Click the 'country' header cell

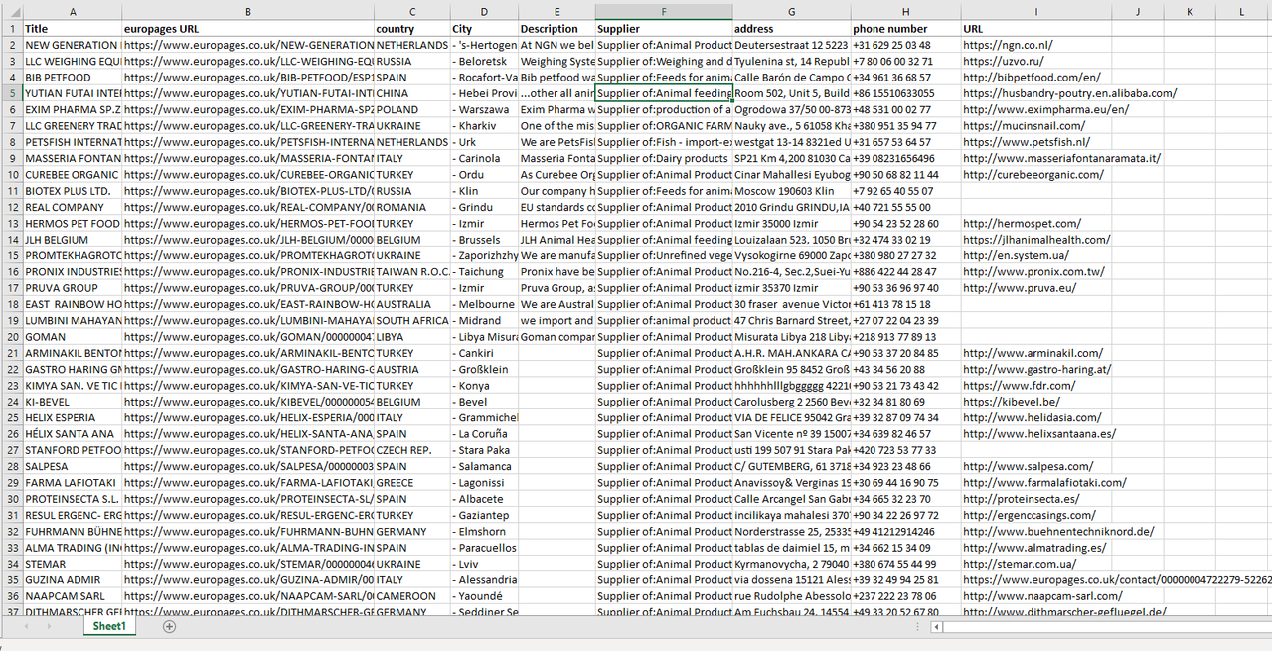[x=411, y=29]
